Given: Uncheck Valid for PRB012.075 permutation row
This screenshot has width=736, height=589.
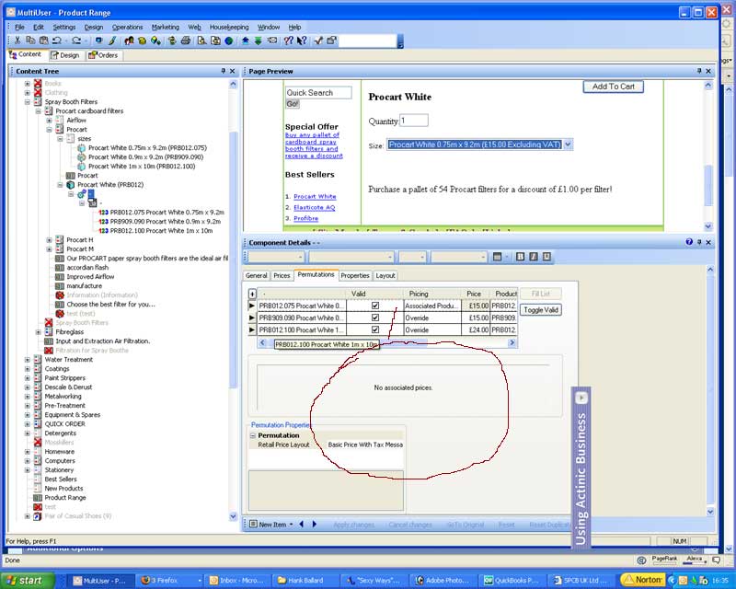Looking at the screenshot, I should [x=374, y=306].
